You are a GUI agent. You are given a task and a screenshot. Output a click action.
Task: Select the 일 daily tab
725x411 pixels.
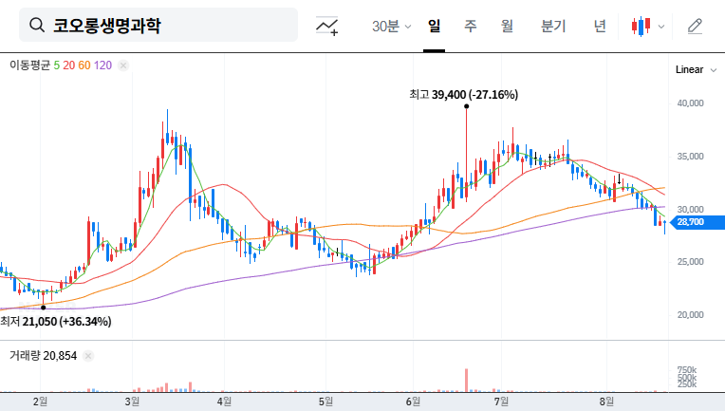coord(435,27)
